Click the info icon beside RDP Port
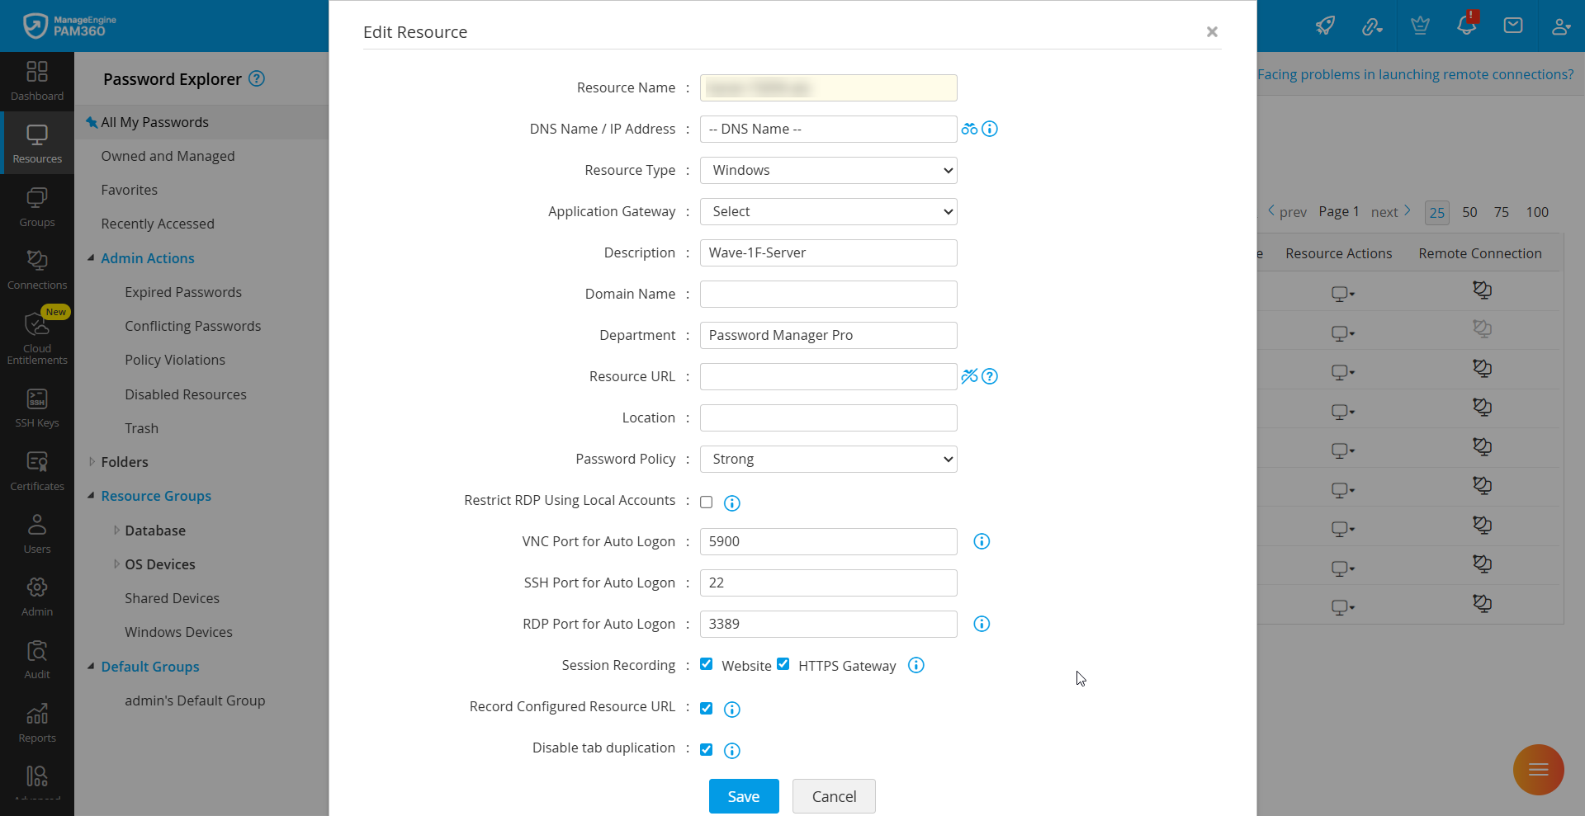 click(982, 624)
